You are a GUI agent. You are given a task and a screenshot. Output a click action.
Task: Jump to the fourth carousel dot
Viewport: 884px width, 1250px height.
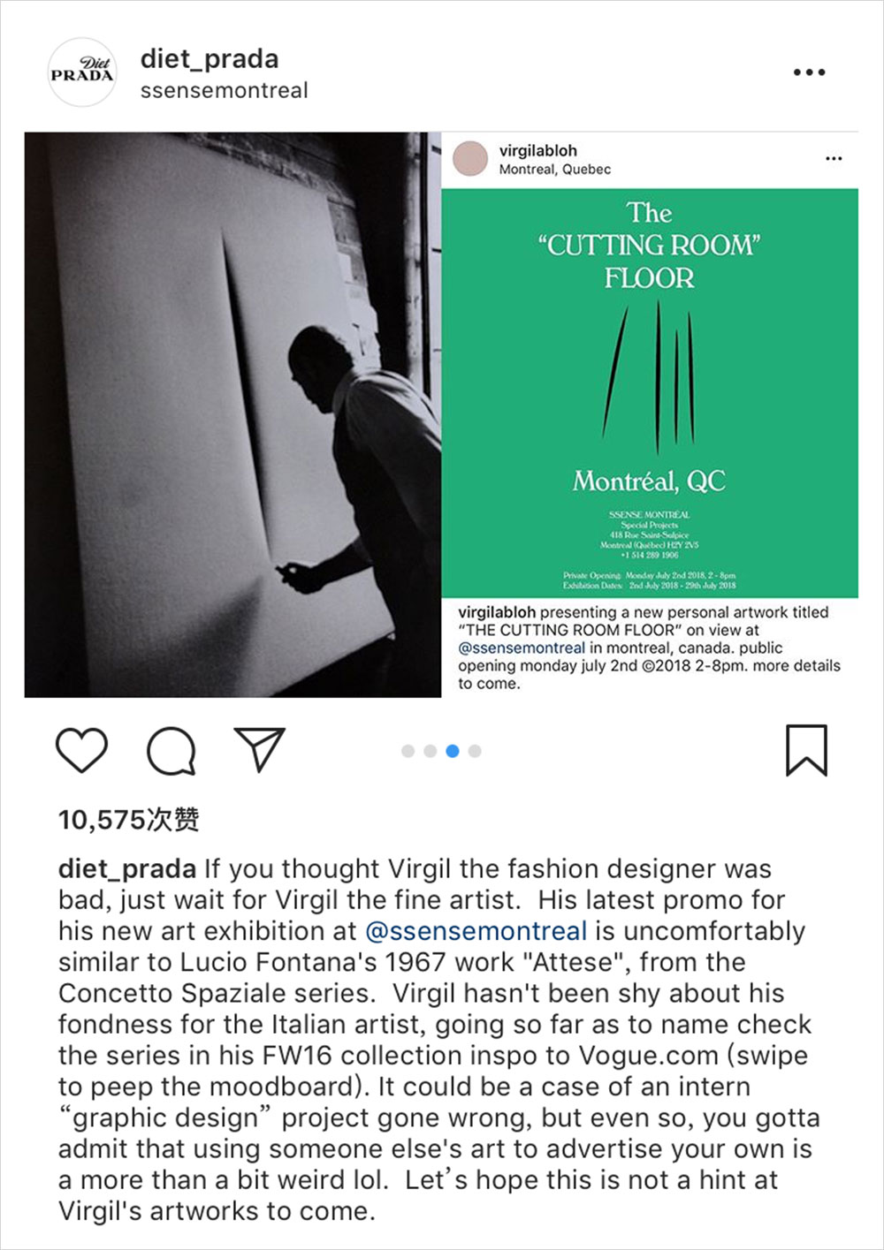click(x=475, y=751)
